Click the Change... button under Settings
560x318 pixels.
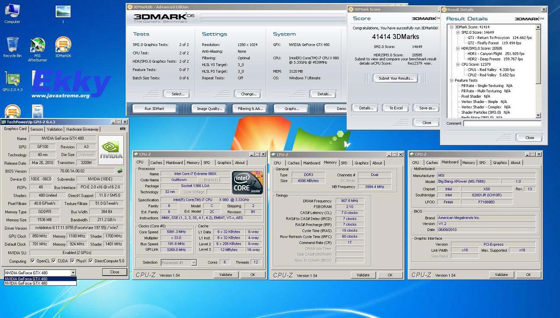click(248, 94)
